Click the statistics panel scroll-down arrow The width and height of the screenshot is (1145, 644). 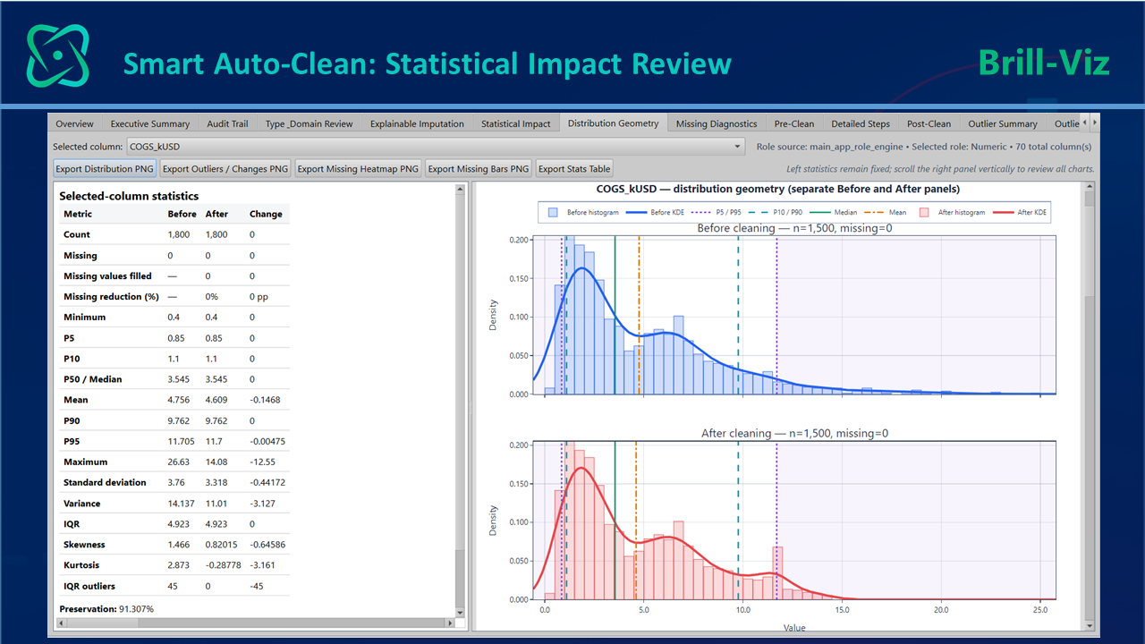pos(461,612)
